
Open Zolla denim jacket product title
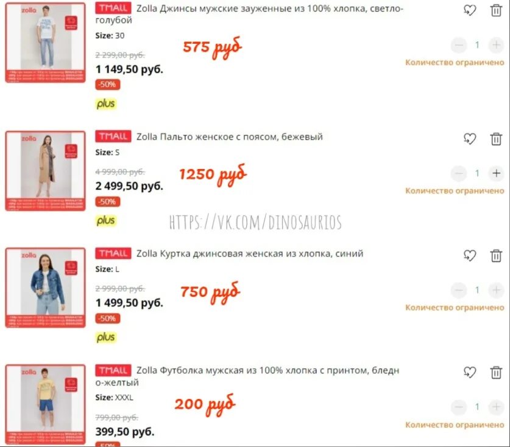[249, 253]
